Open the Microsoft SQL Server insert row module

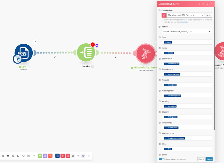146,53
